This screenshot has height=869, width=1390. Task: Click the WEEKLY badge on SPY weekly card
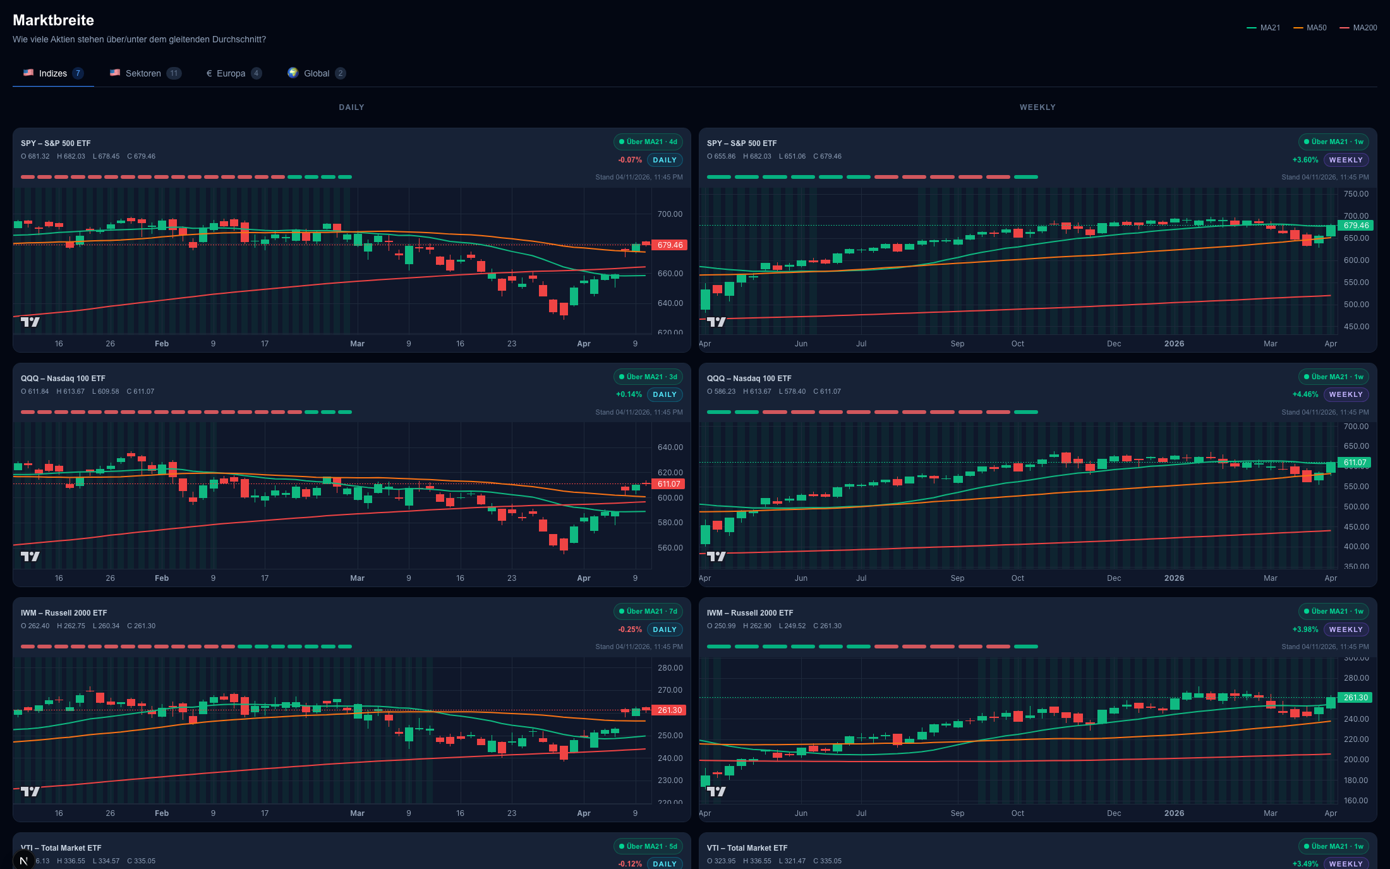(x=1346, y=160)
